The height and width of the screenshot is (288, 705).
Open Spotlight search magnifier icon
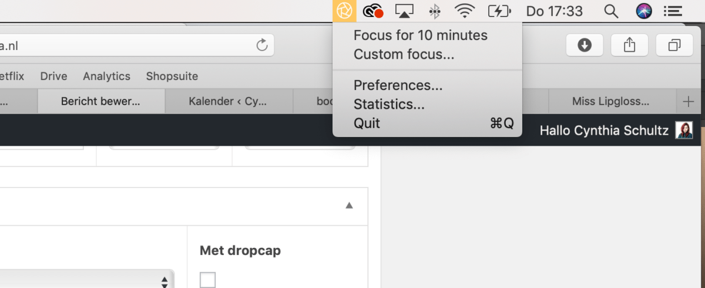coord(612,11)
